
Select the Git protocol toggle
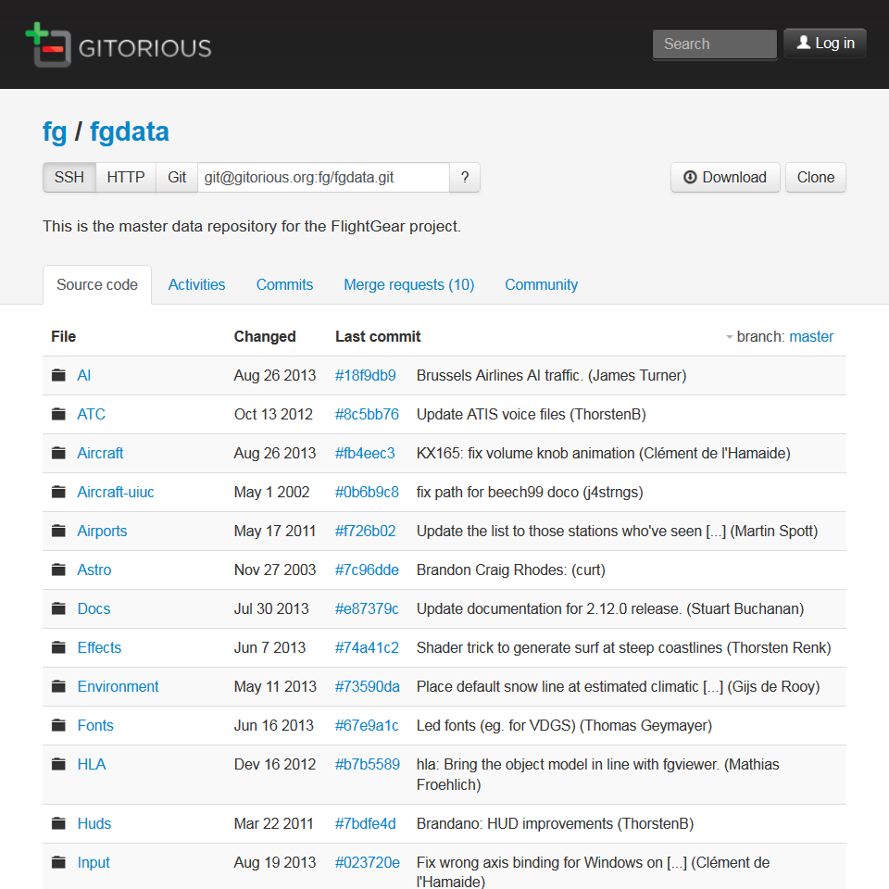[x=177, y=178]
